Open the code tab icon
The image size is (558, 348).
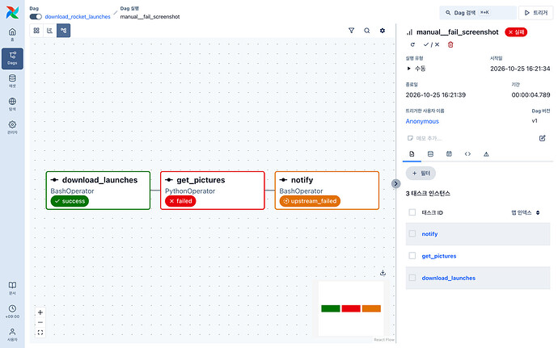(467, 154)
